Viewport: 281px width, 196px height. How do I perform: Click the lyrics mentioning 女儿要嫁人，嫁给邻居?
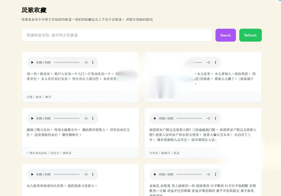225,79
